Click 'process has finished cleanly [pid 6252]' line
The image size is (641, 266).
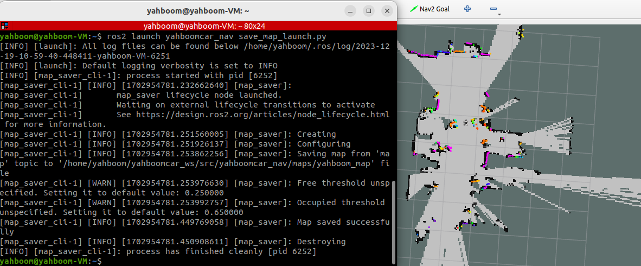[158, 251]
